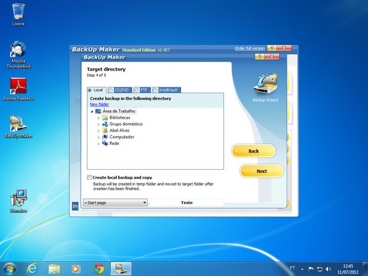Click the Bibliotecas folder icon
368x276 pixels.
105,118
